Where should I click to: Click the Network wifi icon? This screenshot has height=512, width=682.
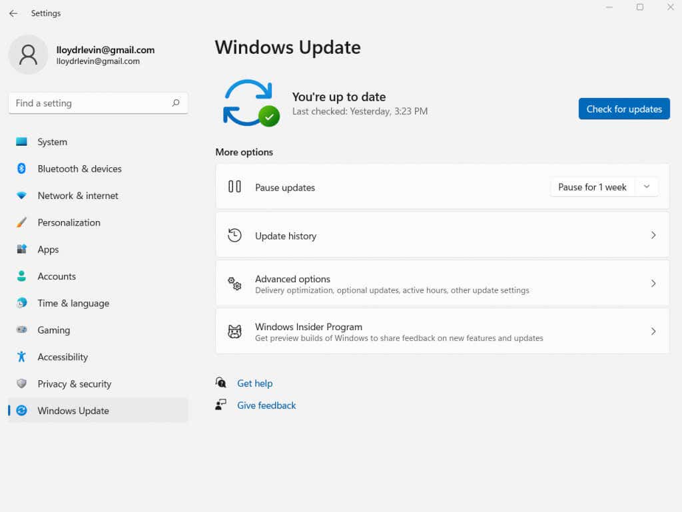21,196
